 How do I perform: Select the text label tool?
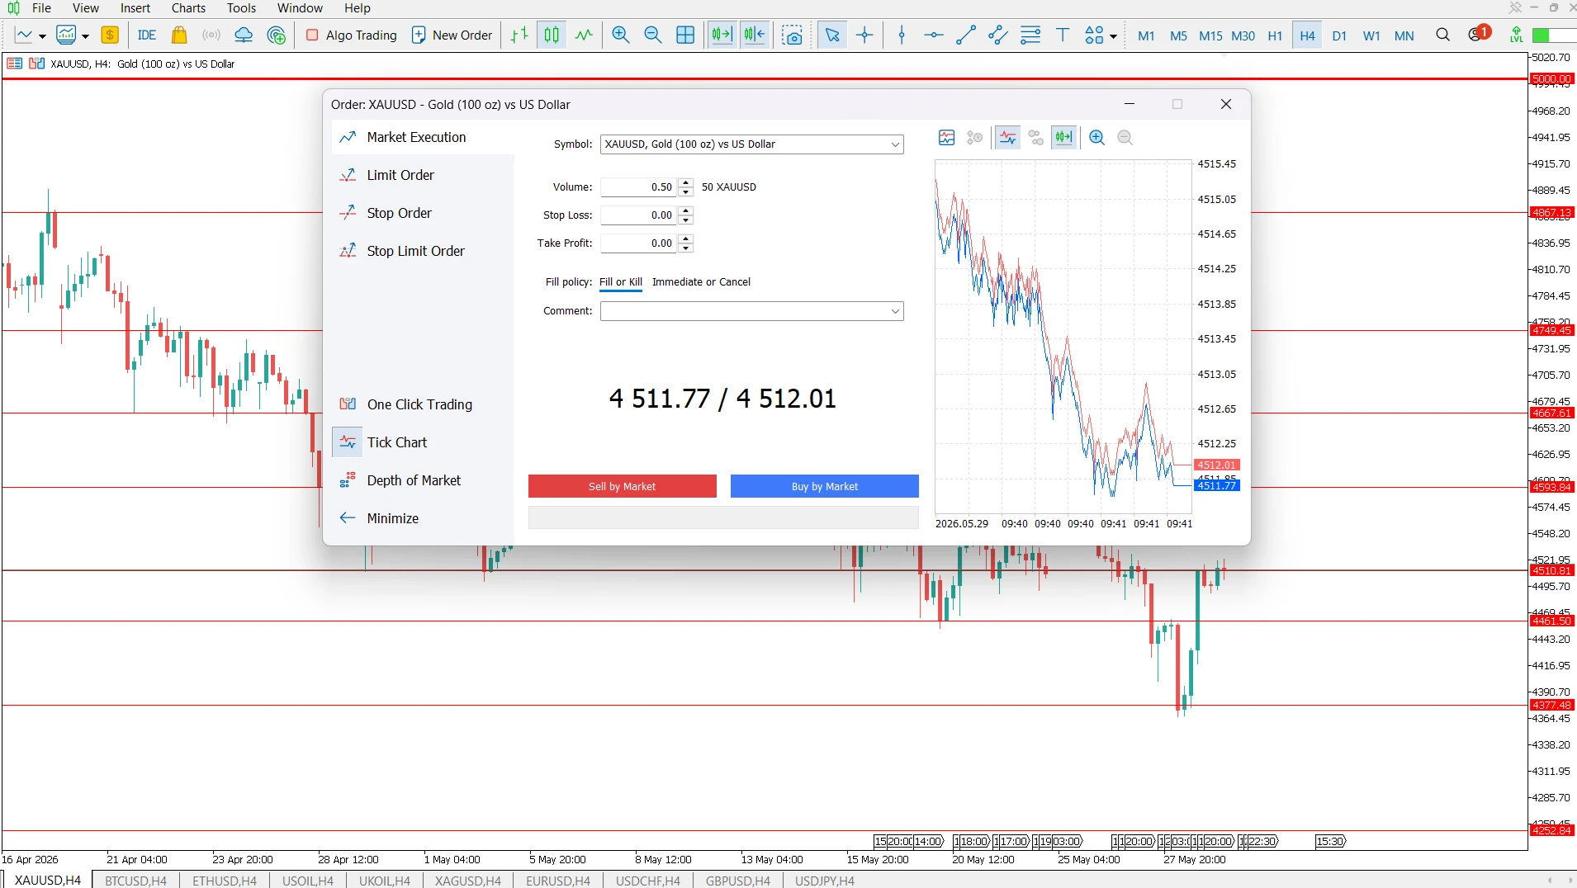(1063, 35)
